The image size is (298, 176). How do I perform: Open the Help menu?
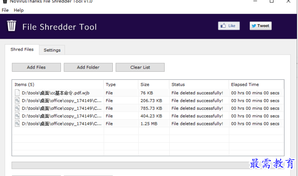click(x=19, y=10)
